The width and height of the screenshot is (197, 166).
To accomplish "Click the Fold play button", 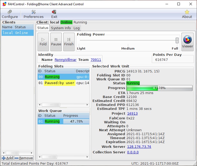I will (43, 42).
